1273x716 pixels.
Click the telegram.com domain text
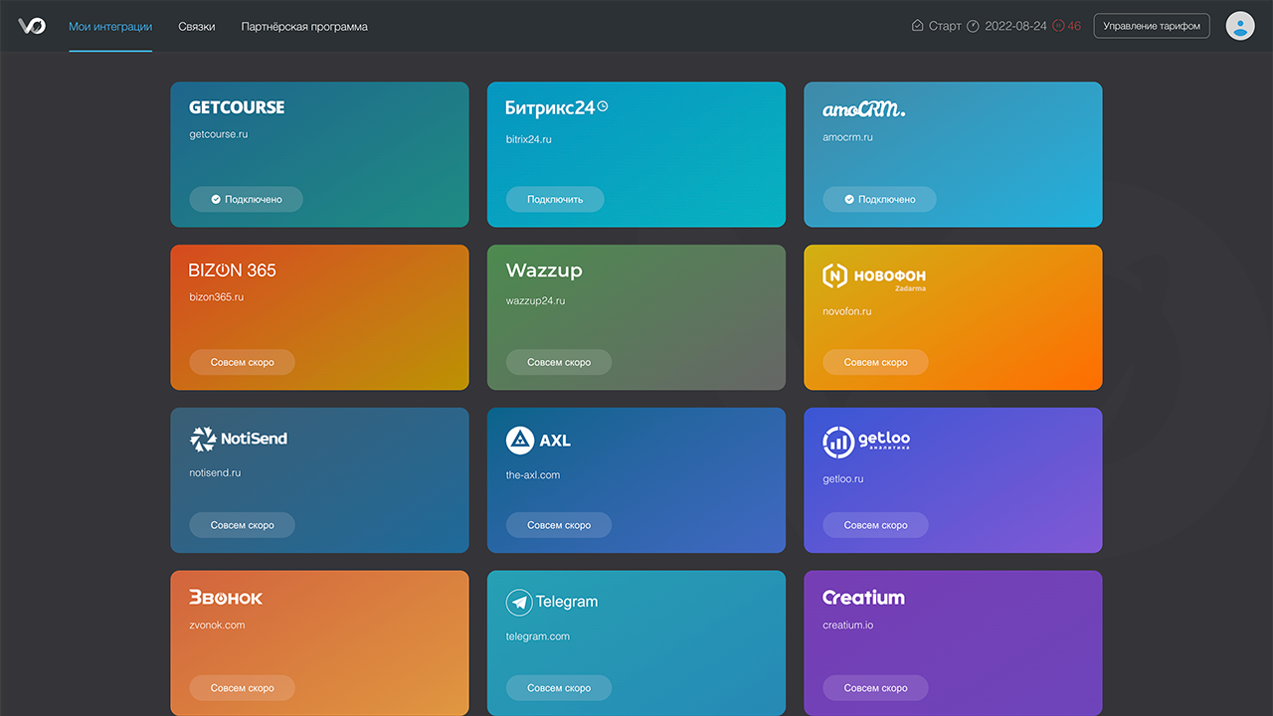(x=537, y=636)
